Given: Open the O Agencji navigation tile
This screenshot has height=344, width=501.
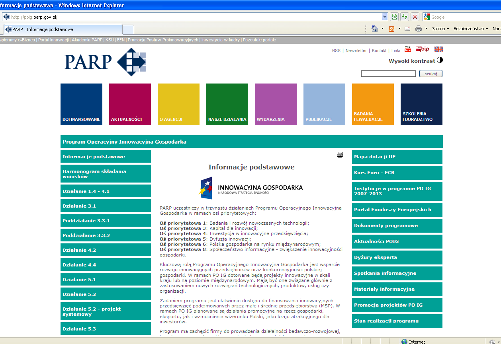Looking at the screenshot, I should 178,104.
